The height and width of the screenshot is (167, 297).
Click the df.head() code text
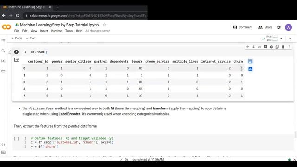39,52
